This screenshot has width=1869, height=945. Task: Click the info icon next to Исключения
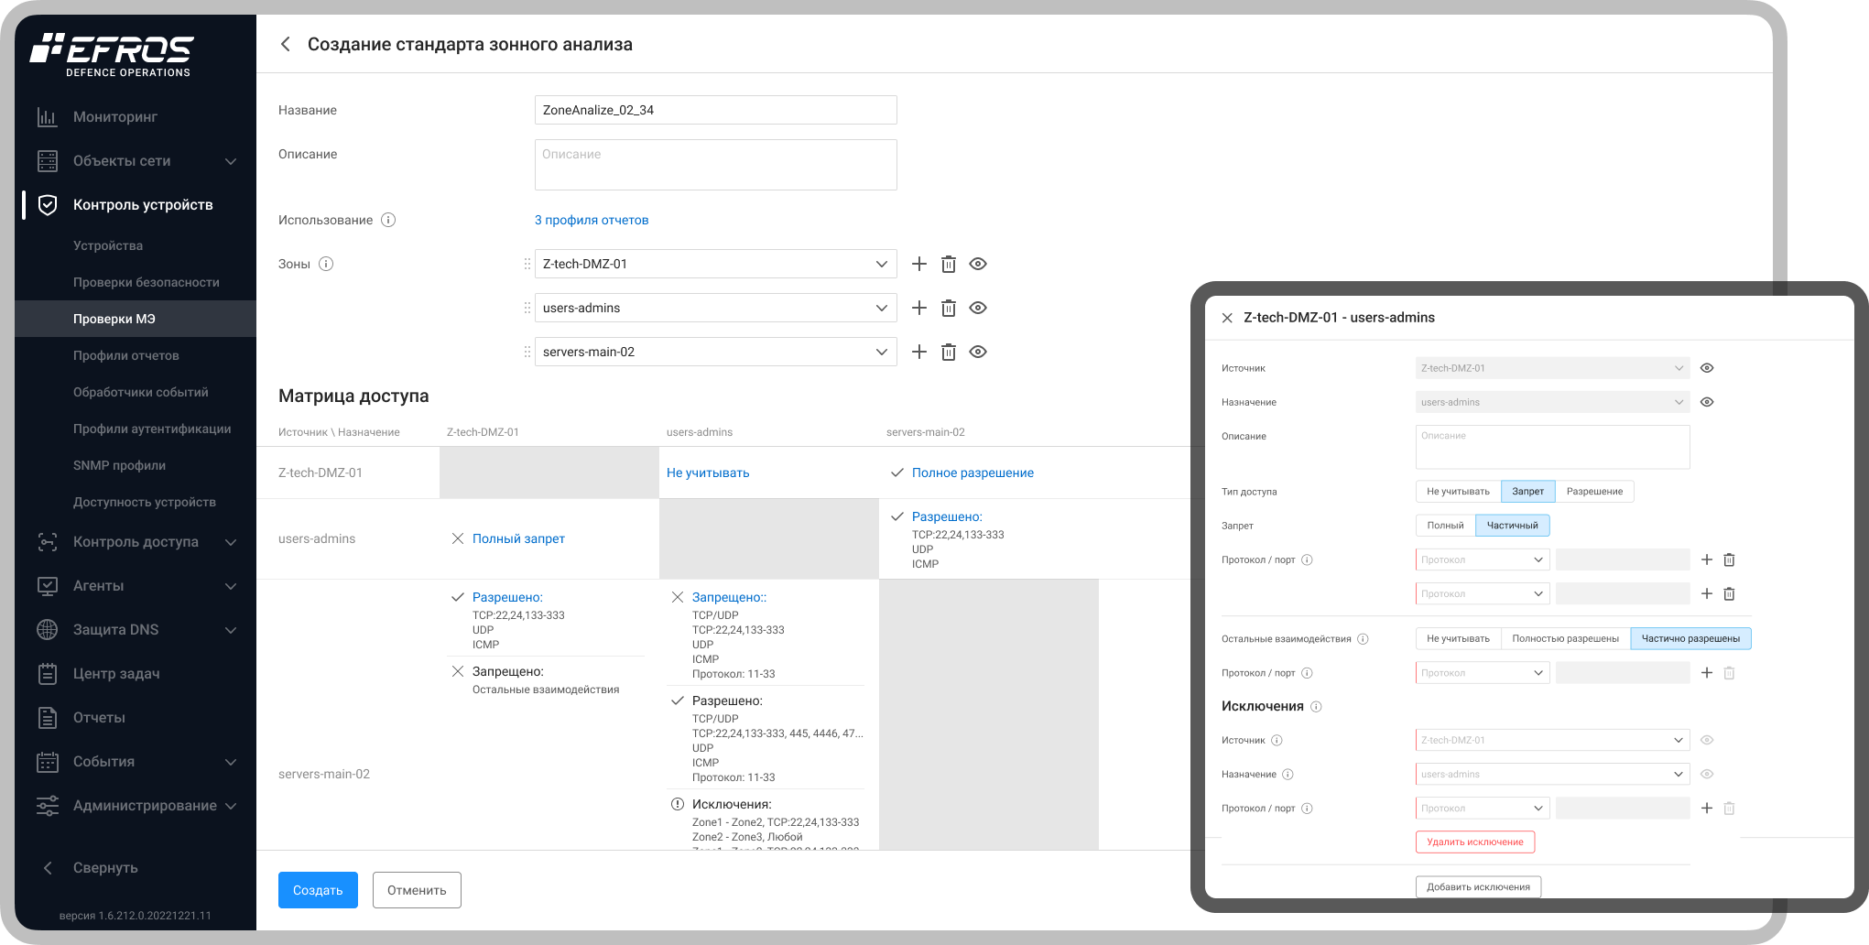(x=1316, y=706)
